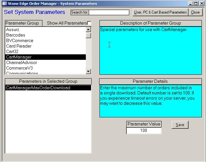The height and width of the screenshot is (162, 206).
Task: Select Assurz in the Parameter Group list
Action: point(45,30)
